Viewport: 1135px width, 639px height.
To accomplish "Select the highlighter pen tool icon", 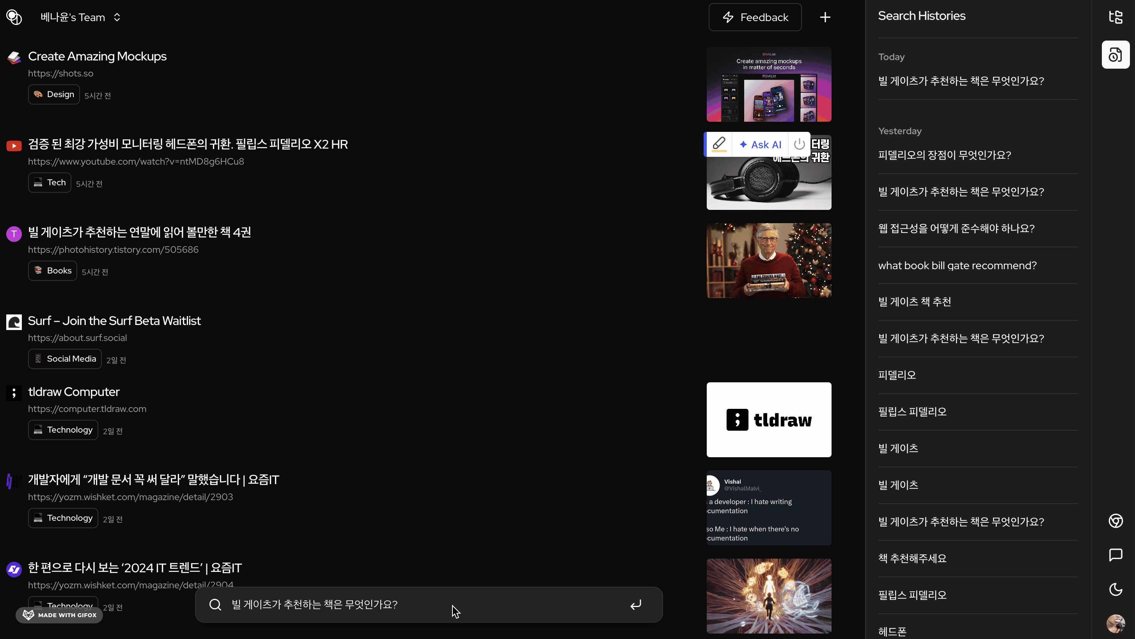I will [x=718, y=144].
